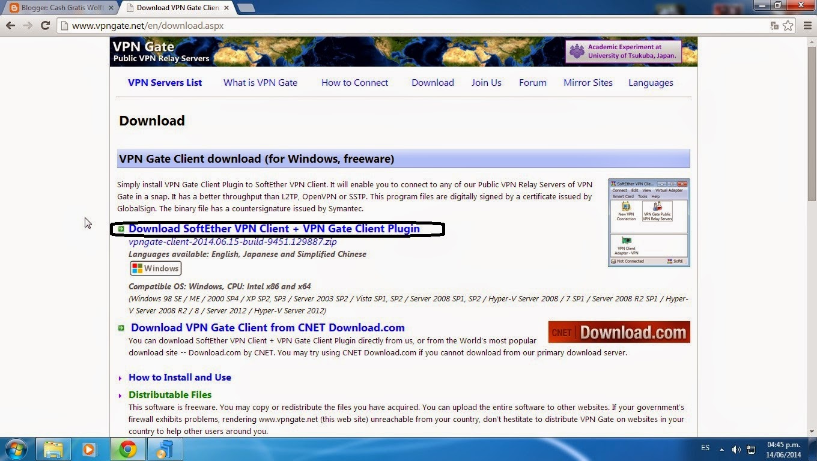The height and width of the screenshot is (461, 817).
Task: Bookmark this page with the star icon
Action: point(788,26)
